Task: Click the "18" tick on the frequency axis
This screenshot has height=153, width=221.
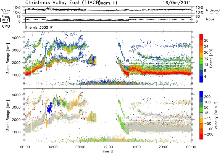Action: click(x=19, y=17)
